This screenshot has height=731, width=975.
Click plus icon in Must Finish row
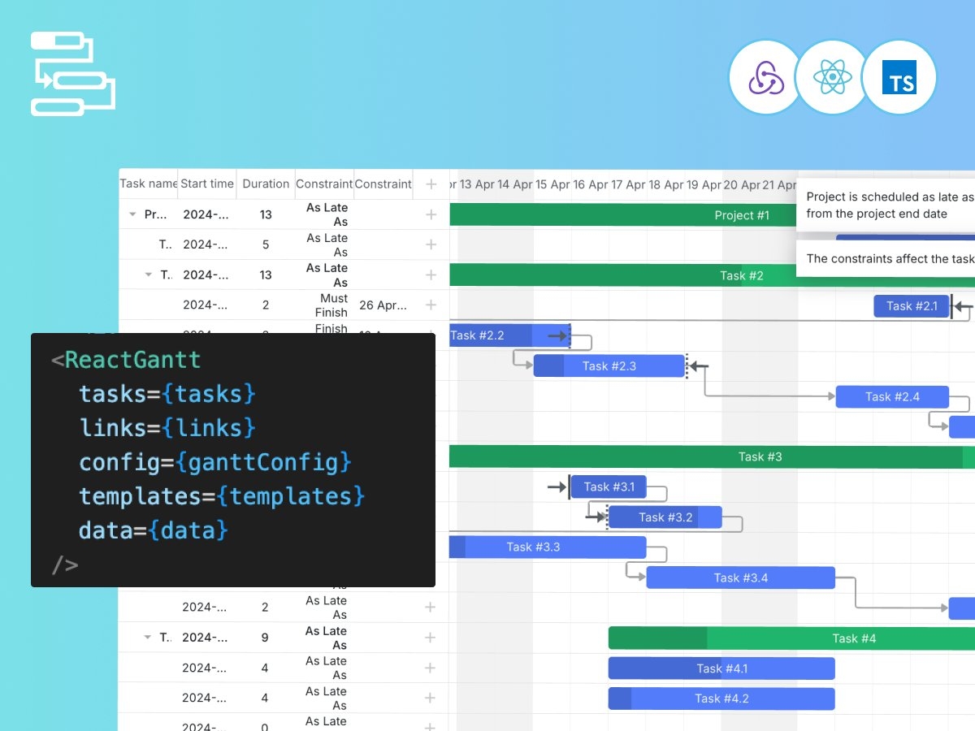point(431,305)
